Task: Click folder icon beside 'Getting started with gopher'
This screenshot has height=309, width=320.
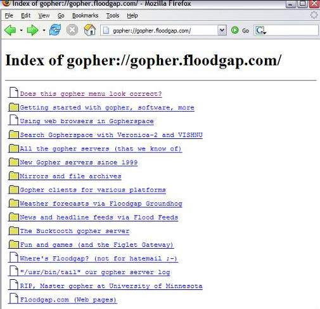Action: point(14,107)
